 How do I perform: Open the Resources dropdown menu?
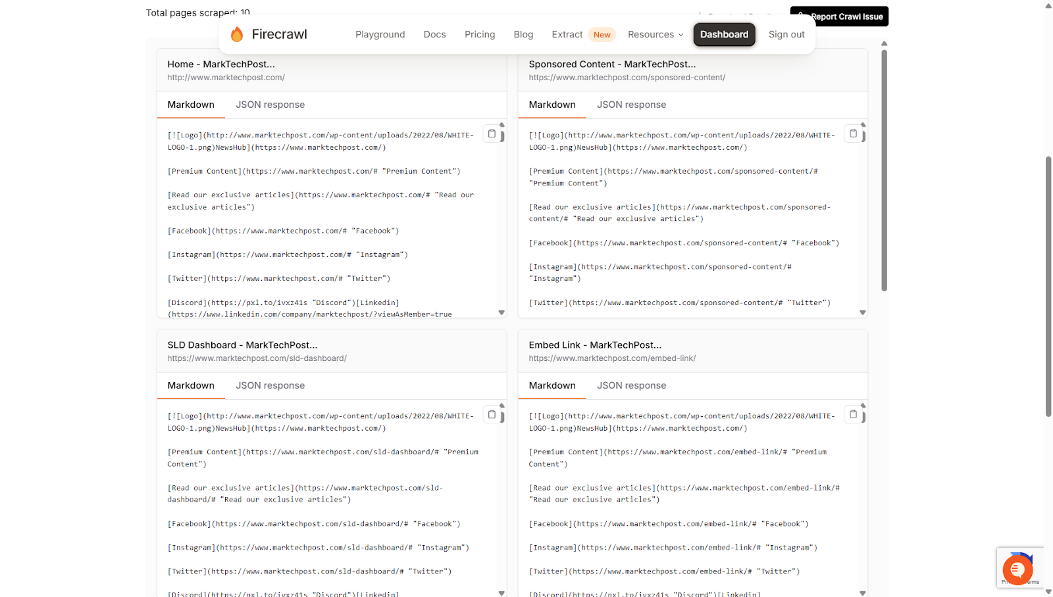(655, 34)
